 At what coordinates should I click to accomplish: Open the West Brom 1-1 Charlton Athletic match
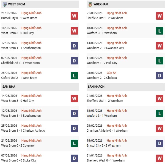(23, 131)
